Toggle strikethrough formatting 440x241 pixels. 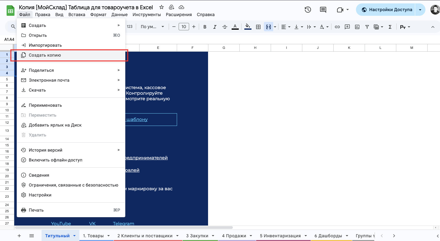pyautogui.click(x=225, y=27)
